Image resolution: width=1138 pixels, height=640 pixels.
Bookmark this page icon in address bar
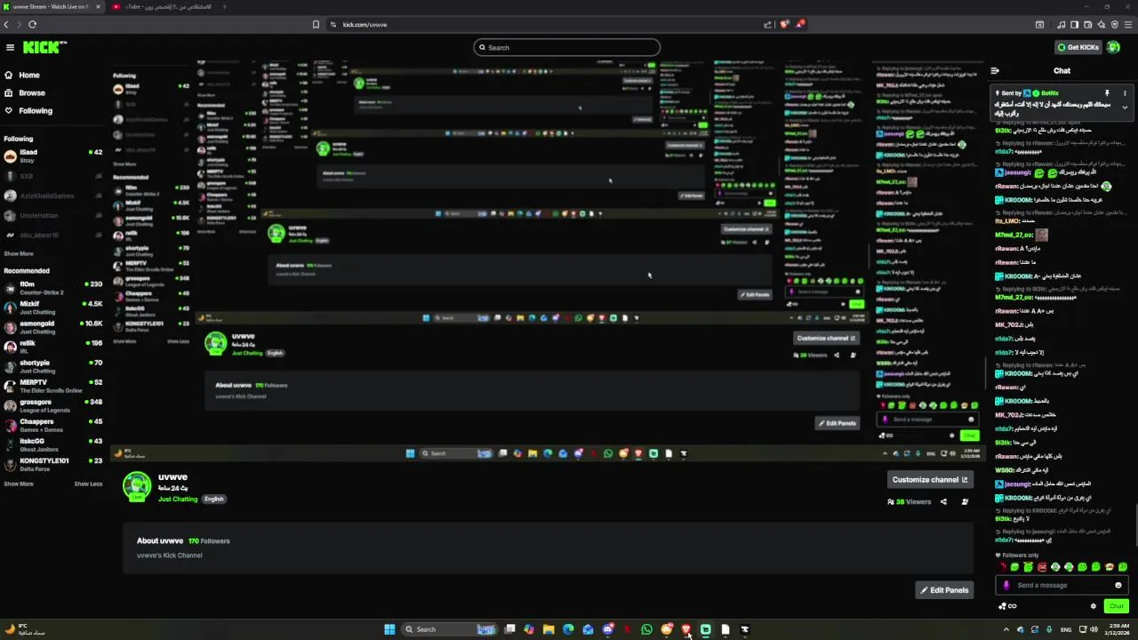pos(316,25)
